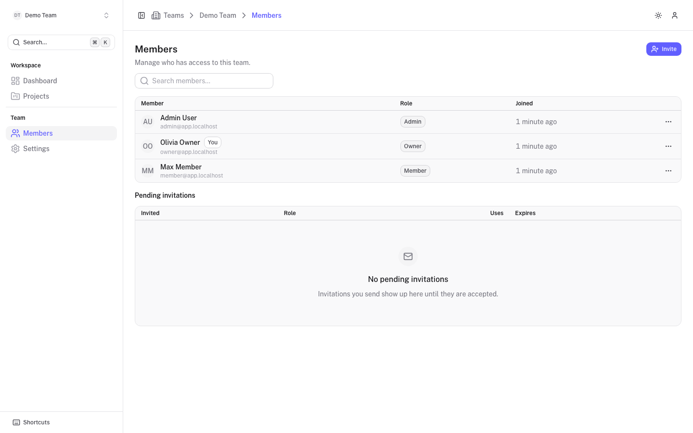Open the Demo Team switcher dropdown
The height and width of the screenshot is (433, 693).
[x=61, y=15]
